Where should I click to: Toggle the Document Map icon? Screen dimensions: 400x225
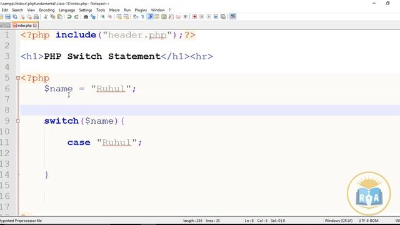point(164,17)
